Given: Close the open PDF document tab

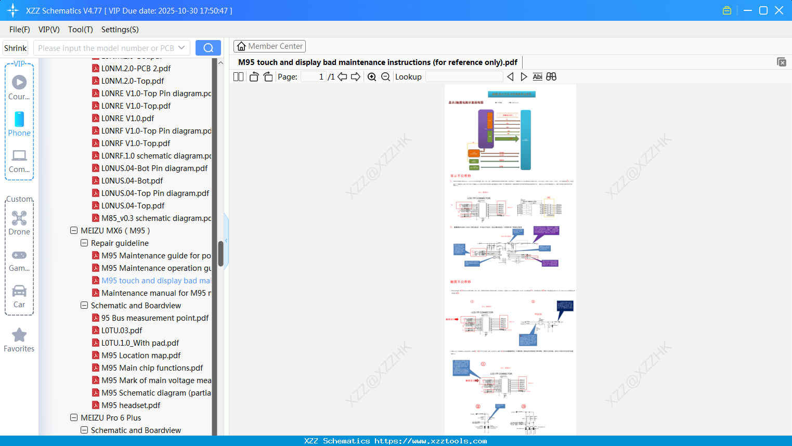Looking at the screenshot, I should click(781, 62).
